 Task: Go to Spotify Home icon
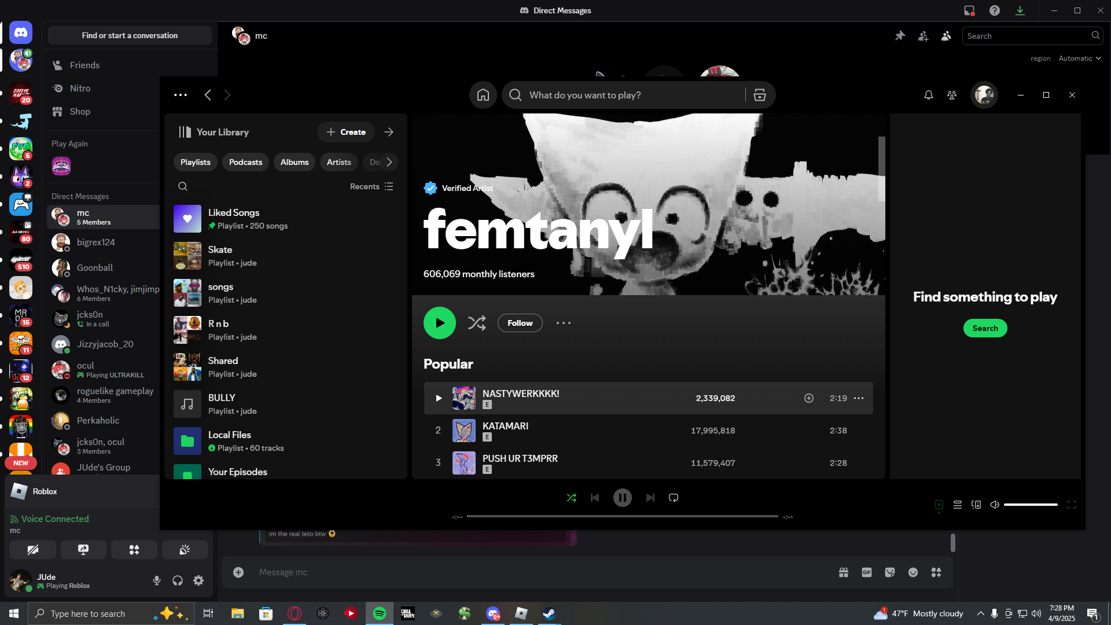pyautogui.click(x=483, y=95)
